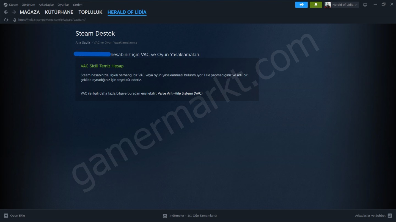Open the Oyunlar menu
Screen dimensions: 396x222
pos(63,5)
